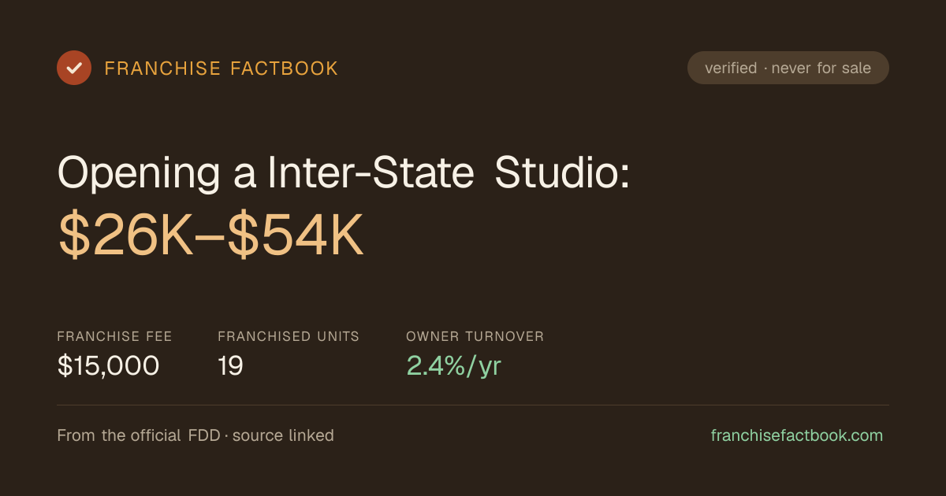Click the $15,000 franchise fee value
This screenshot has width=946, height=496.
tap(108, 365)
